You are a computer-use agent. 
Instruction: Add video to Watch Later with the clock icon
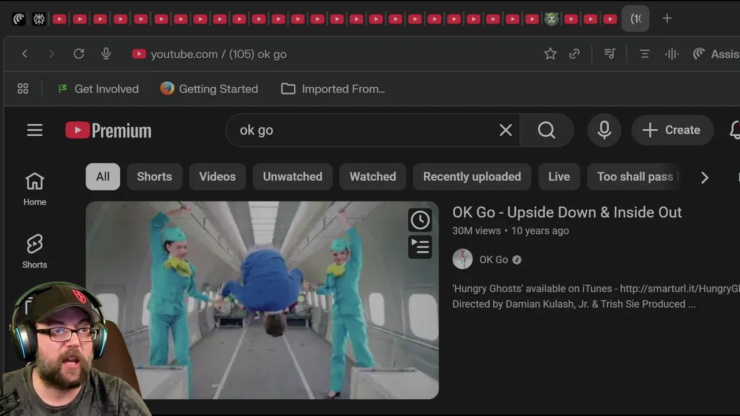click(x=420, y=220)
